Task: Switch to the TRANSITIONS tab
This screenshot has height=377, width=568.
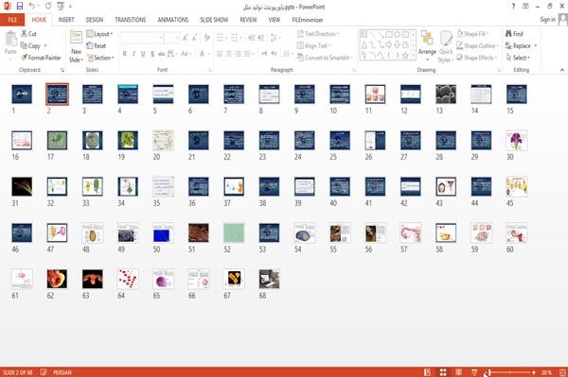Action: (131, 20)
